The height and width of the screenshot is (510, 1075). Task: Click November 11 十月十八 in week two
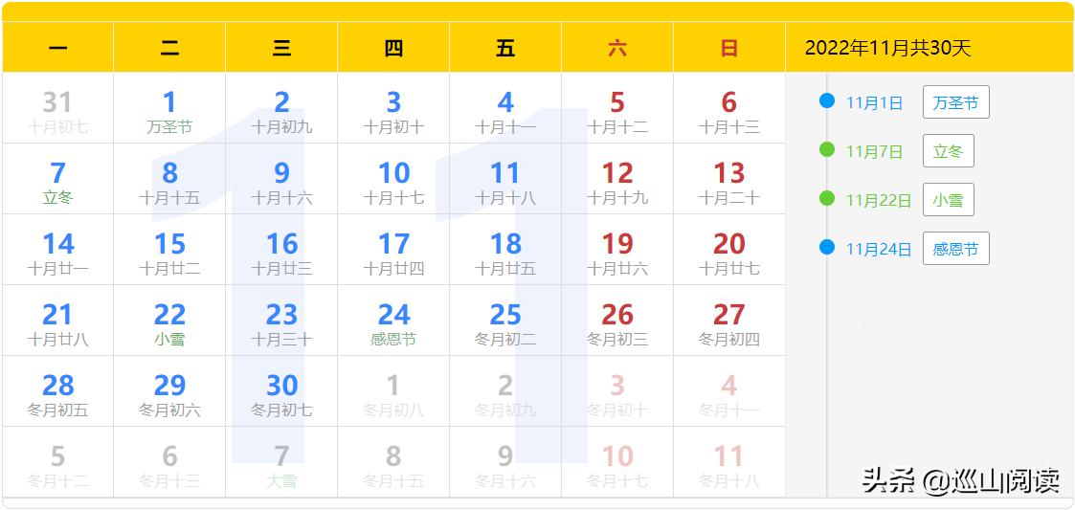(505, 179)
